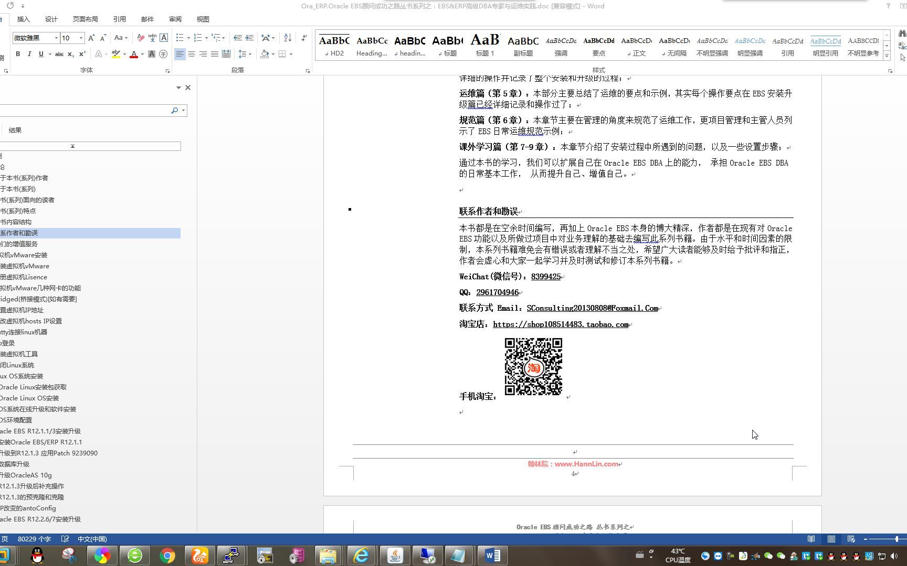The width and height of the screenshot is (907, 566).
Task: Align text right icon
Action: [x=203, y=54]
